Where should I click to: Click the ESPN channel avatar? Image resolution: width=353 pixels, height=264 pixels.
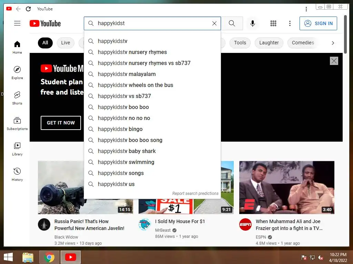pyautogui.click(x=245, y=224)
